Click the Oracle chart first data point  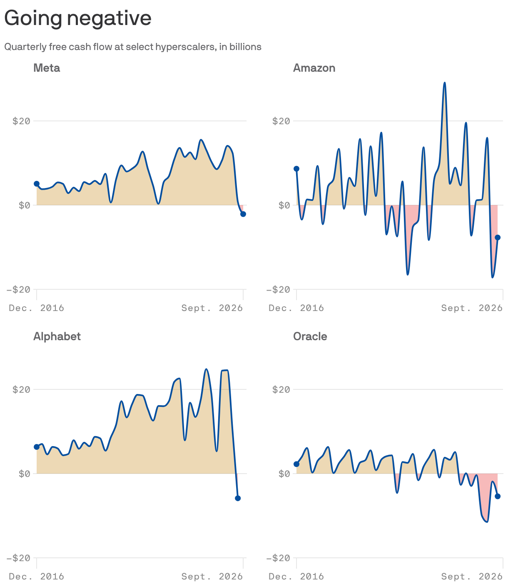coord(296,464)
